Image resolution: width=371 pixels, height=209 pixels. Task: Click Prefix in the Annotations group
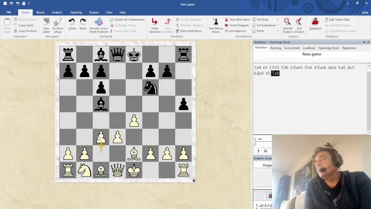[258, 31]
